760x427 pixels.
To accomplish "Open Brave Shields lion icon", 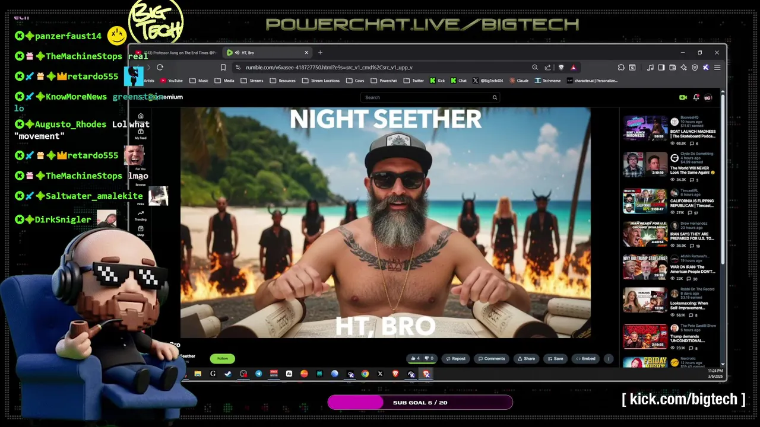I will (561, 67).
